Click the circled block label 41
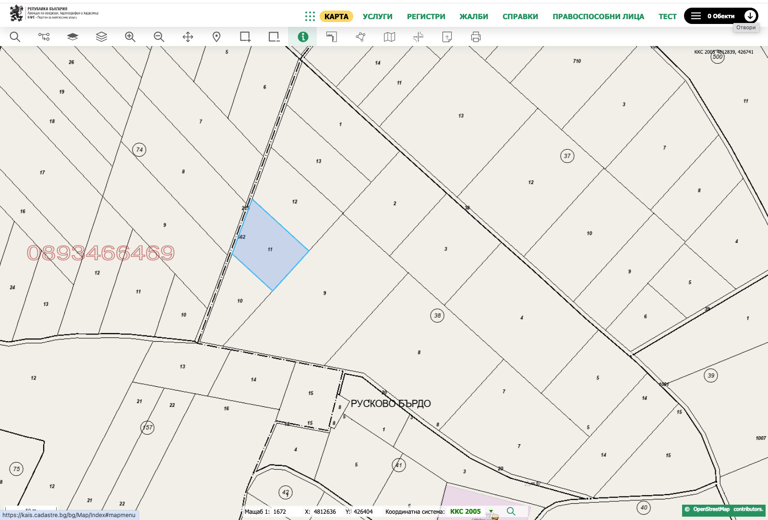768x520 pixels. tap(399, 465)
